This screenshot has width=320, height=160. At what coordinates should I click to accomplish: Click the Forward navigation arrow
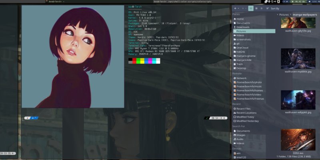242,8
